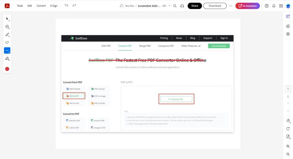Redo the last action
Screen dimensions: 293x159
point(74,5)
